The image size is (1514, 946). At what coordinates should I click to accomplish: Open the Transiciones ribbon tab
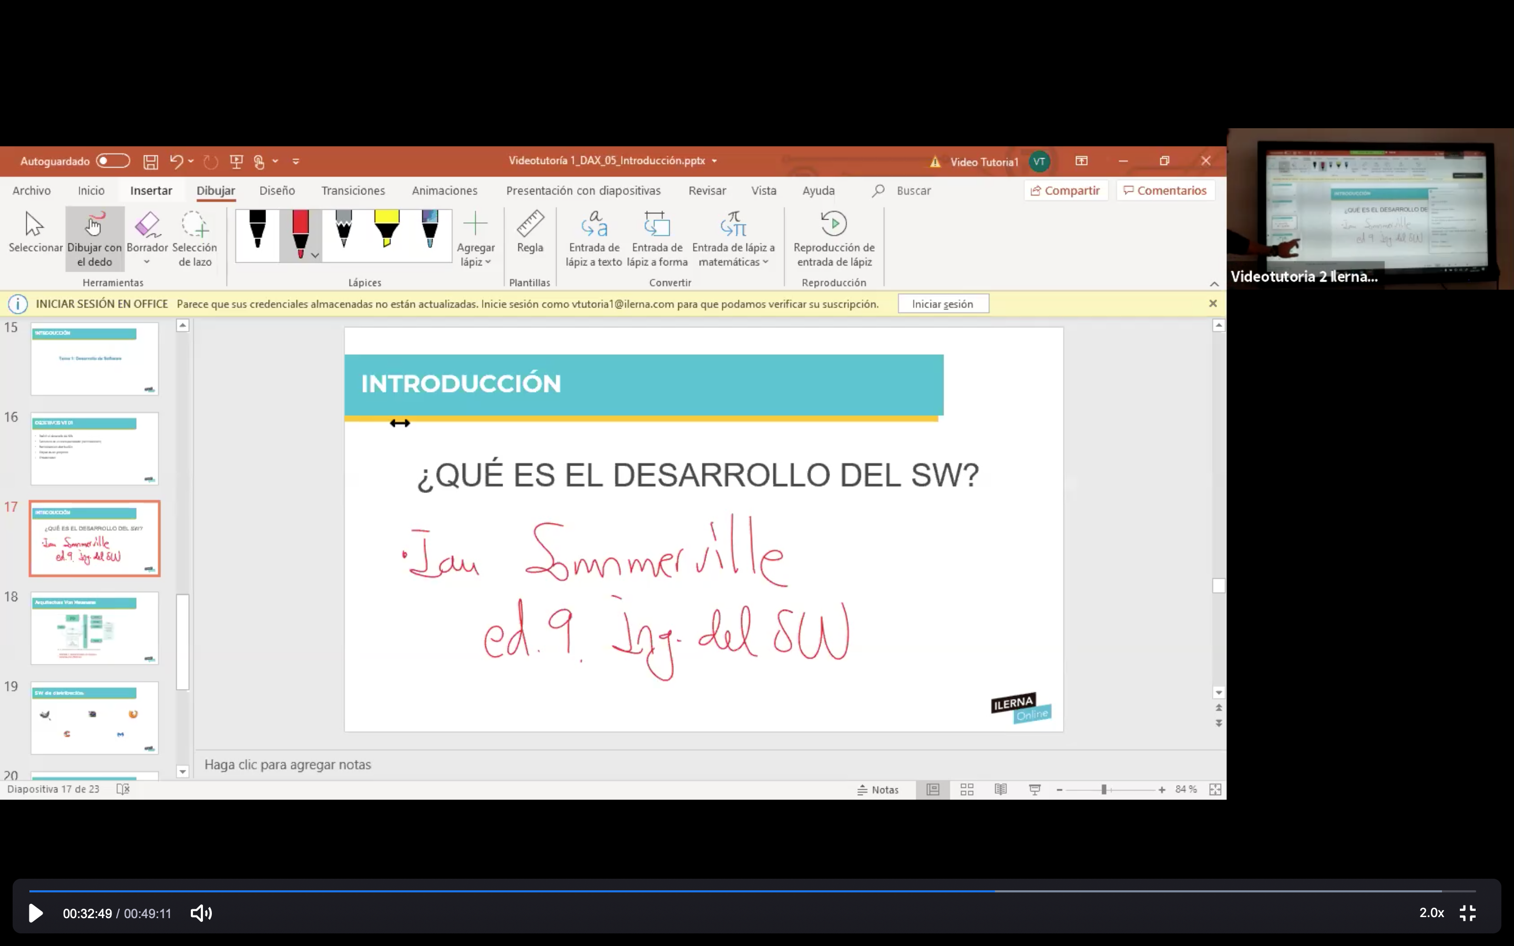[x=353, y=191]
